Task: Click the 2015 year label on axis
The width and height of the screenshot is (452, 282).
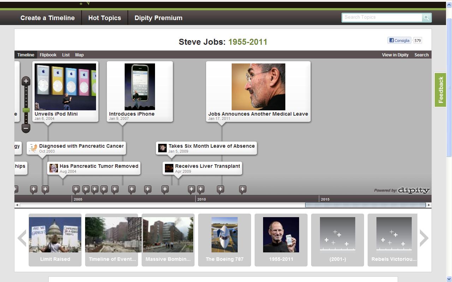Action: coord(325,199)
